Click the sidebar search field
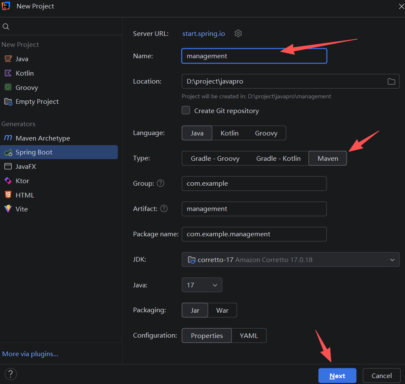Image resolution: width=405 pixels, height=384 pixels. coord(61,26)
